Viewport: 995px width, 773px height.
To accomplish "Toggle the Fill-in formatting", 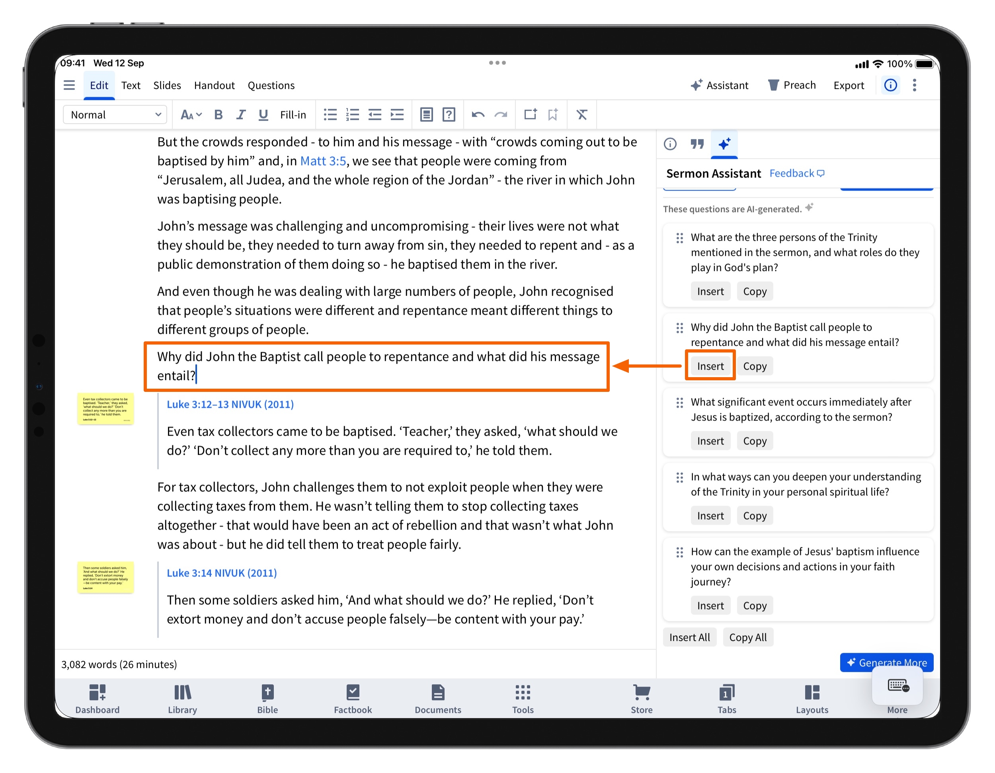I will click(293, 115).
